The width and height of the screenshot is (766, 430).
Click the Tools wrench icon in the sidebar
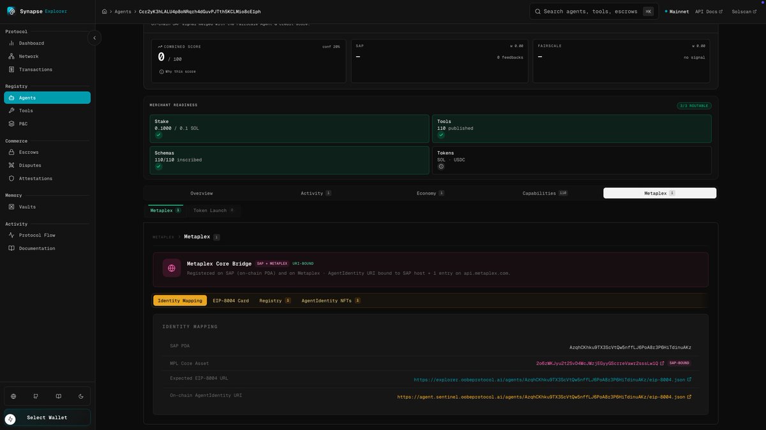coord(11,110)
